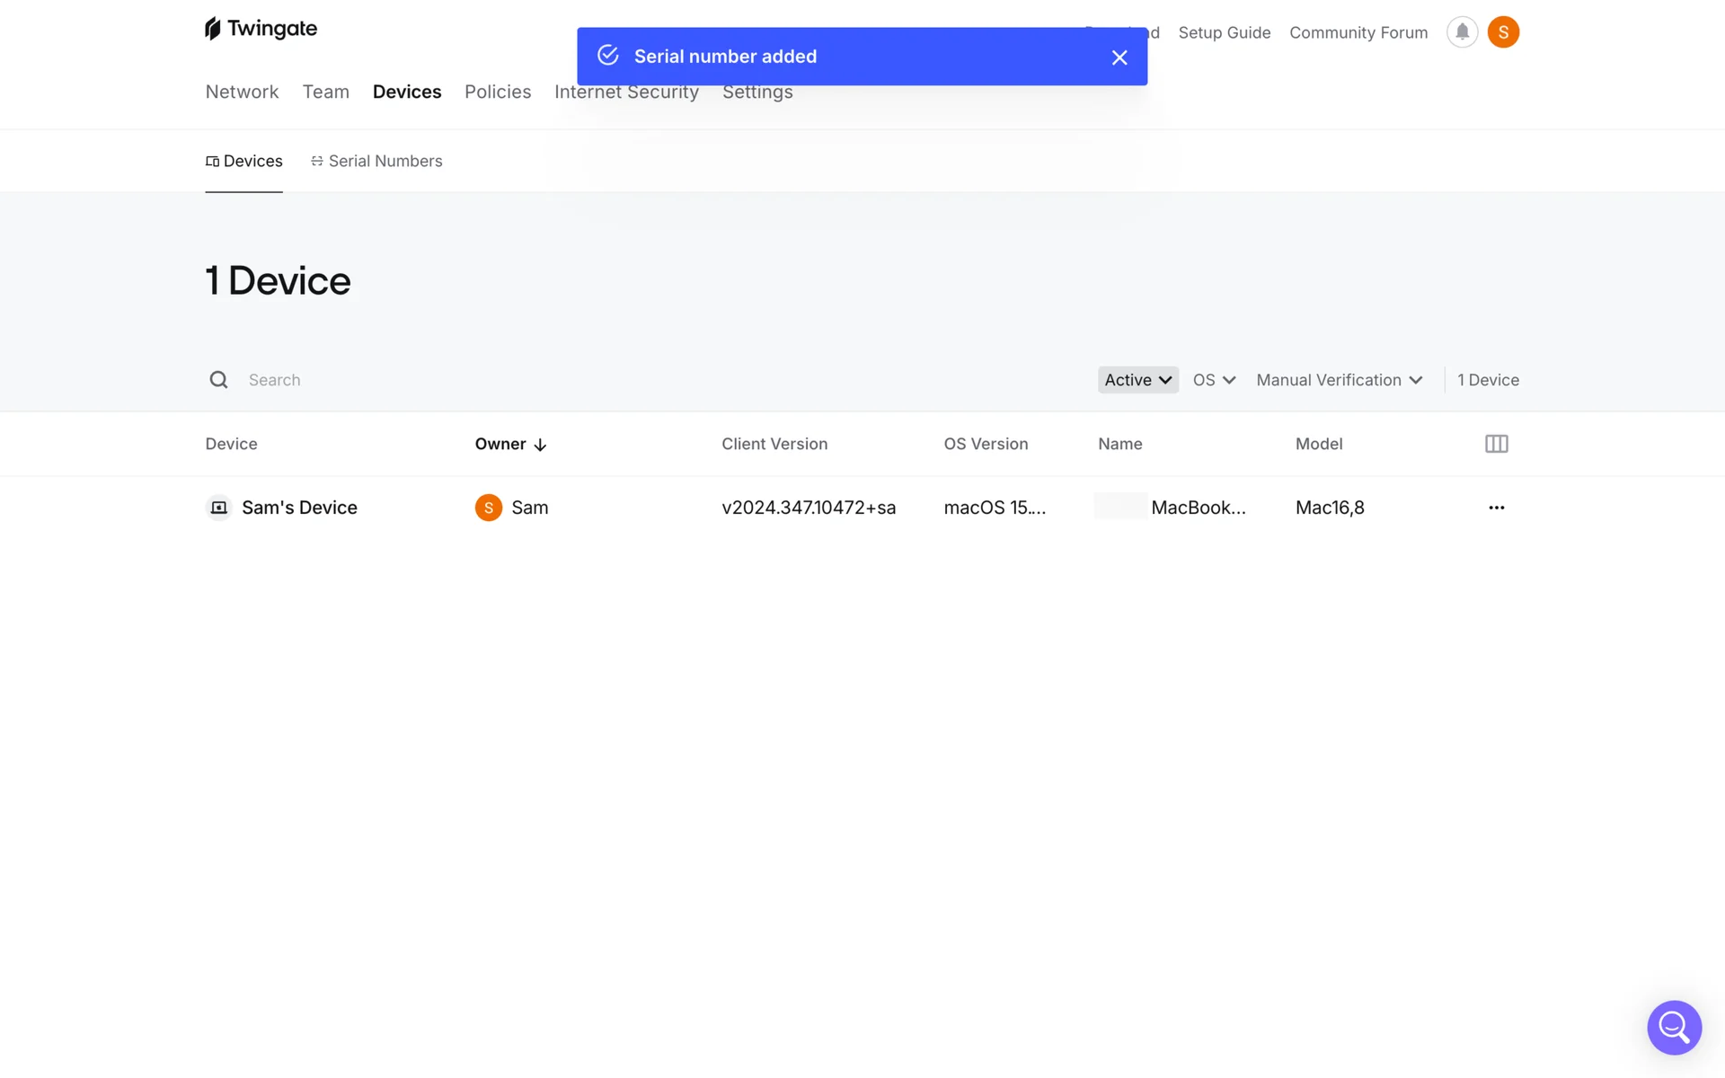1725x1078 pixels.
Task: Open the orange user avatar menu
Action: (x=1503, y=32)
